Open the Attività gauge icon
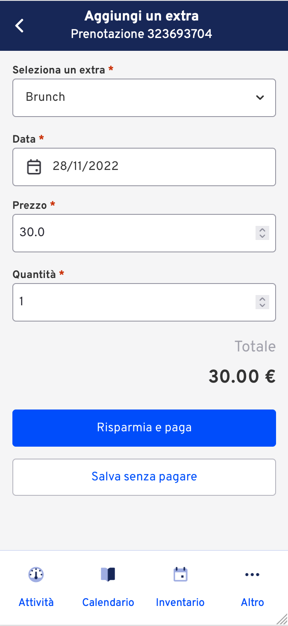 [36, 575]
